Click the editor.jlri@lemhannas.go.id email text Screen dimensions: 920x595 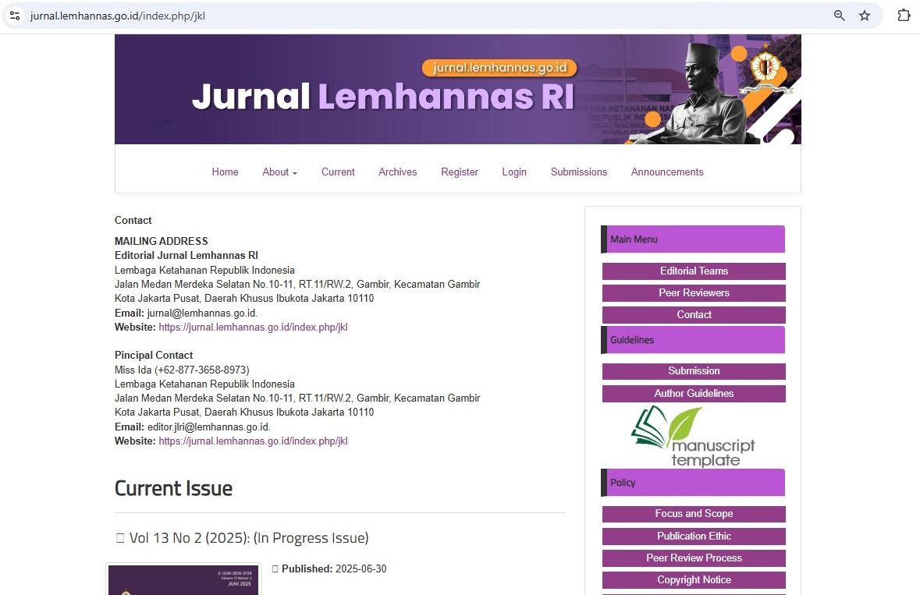coord(208,427)
